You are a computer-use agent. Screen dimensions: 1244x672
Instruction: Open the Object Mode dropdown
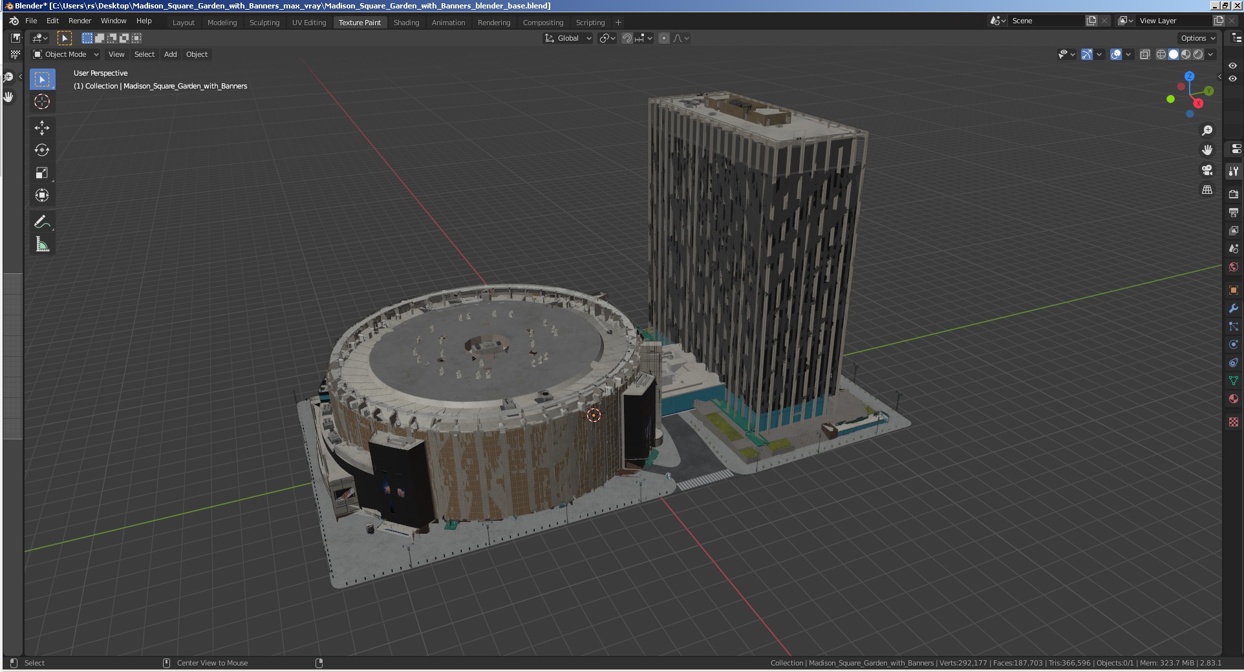click(x=66, y=54)
